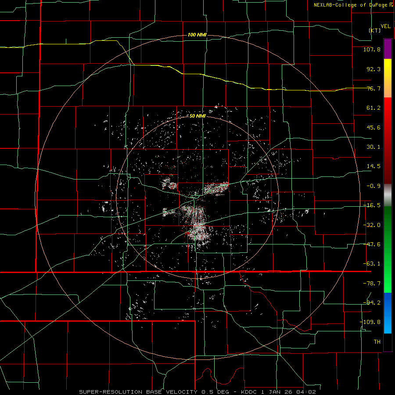Click the 50 NMI range ring label
Image resolution: width=395 pixels, height=395 pixels.
(x=197, y=116)
